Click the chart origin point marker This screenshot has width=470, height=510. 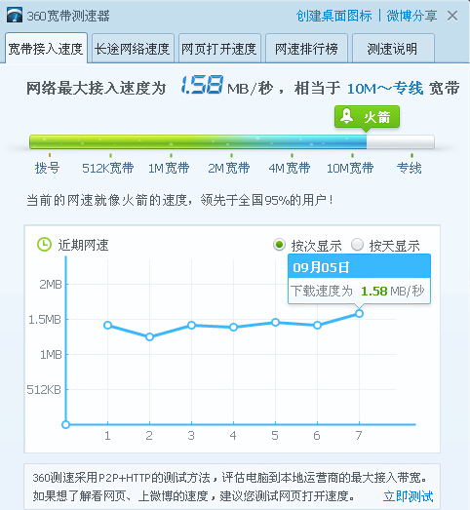tap(65, 424)
